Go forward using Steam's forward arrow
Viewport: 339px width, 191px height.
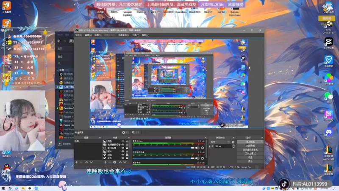[64, 41]
